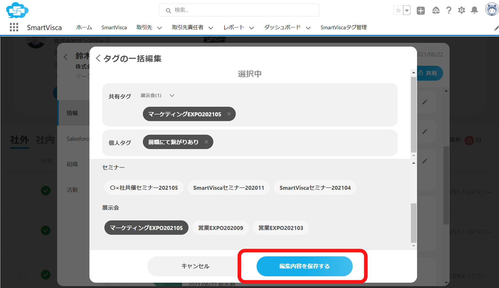Select the 営業EXPO202103 tag
Image resolution: width=499 pixels, height=288 pixels.
[x=281, y=228]
